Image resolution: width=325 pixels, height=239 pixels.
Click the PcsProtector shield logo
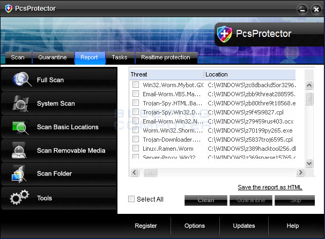tap(224, 34)
